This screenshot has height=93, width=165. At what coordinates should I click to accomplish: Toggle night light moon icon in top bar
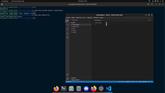[153, 1]
